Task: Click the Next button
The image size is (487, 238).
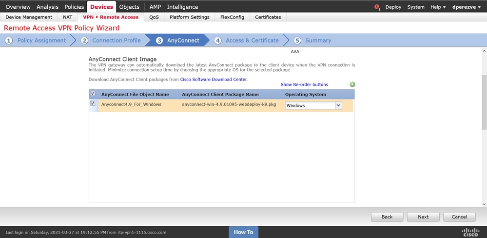Action: (423, 217)
